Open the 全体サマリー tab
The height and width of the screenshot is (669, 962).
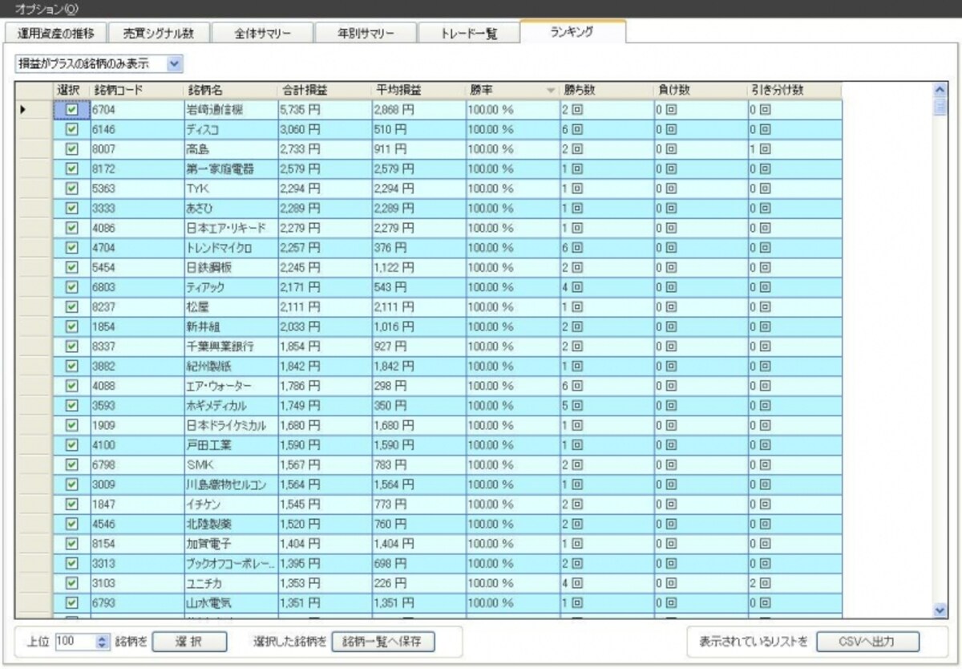click(x=263, y=34)
